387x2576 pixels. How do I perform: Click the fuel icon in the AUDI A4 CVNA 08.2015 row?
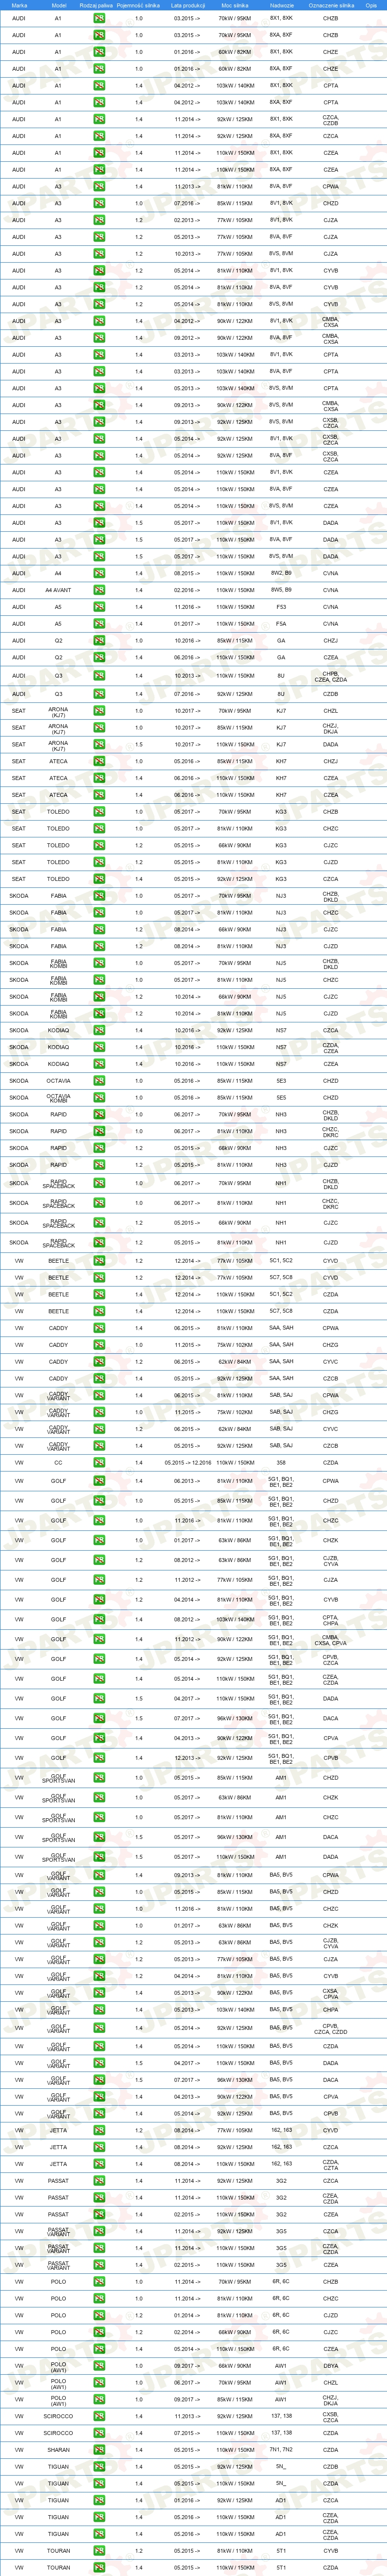pos(99,573)
